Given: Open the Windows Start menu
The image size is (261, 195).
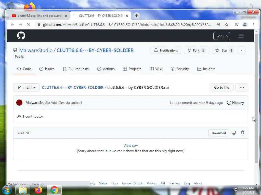Looking at the screenshot, I should [6, 190].
